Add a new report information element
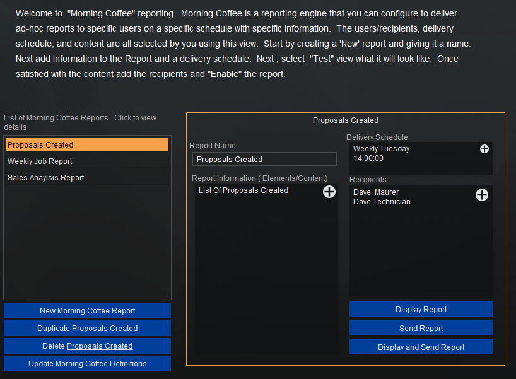The image size is (516, 379). [x=329, y=192]
